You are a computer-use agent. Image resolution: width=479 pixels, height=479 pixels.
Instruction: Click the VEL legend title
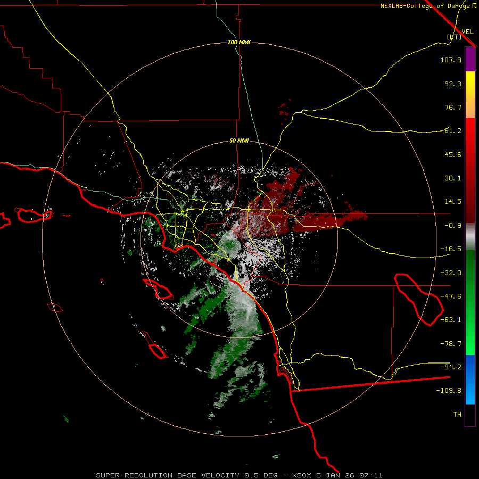(x=467, y=31)
